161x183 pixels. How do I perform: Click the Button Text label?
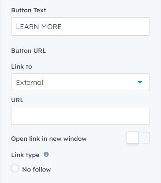pyautogui.click(x=29, y=10)
